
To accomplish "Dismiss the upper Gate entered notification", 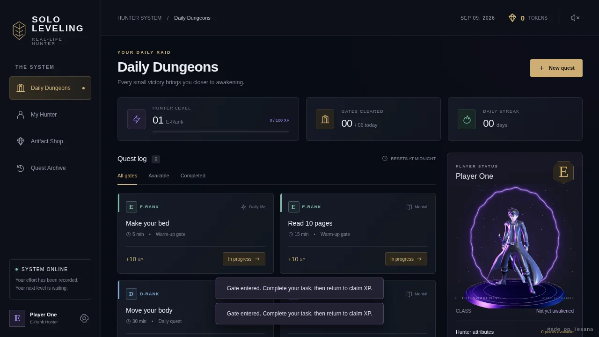I will pyautogui.click(x=299, y=288).
